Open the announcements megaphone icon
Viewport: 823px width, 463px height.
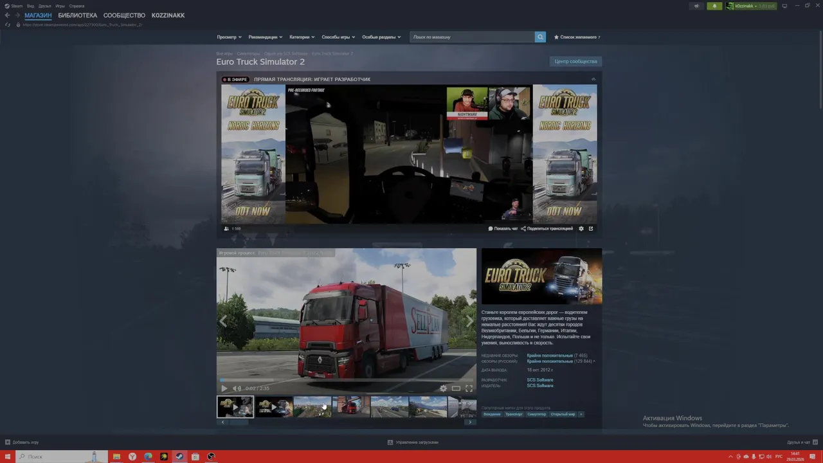(x=696, y=6)
